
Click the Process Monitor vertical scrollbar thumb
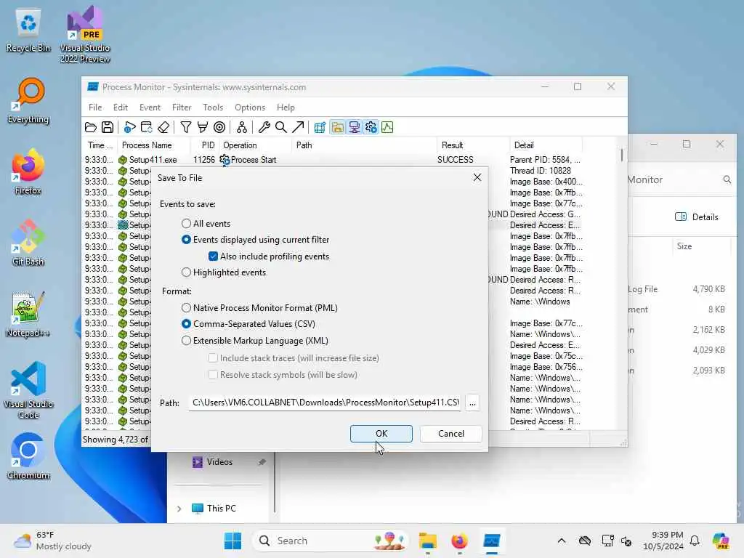(622, 155)
